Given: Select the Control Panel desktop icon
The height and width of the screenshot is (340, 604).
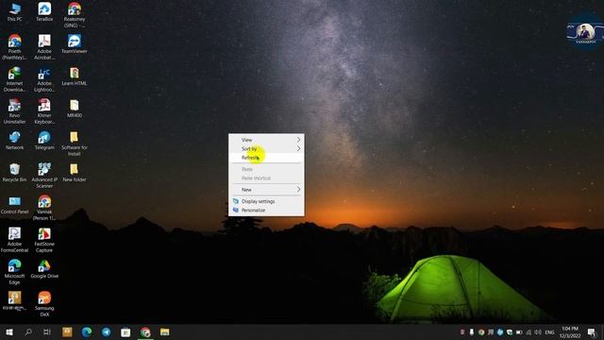Looking at the screenshot, I should click(x=14, y=205).
